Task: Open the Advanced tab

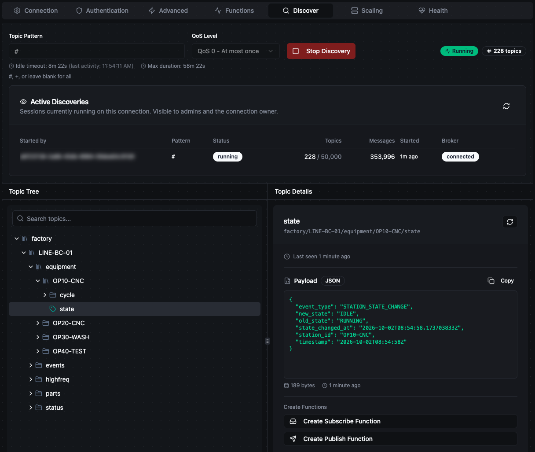Action: coord(168,11)
